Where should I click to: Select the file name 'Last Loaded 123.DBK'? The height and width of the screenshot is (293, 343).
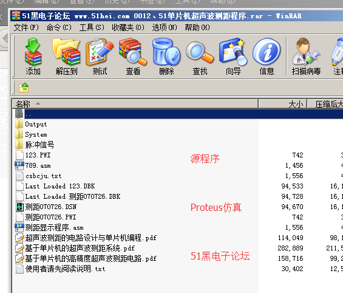60,186
